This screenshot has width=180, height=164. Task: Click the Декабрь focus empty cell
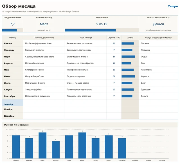click(x=158, y=116)
